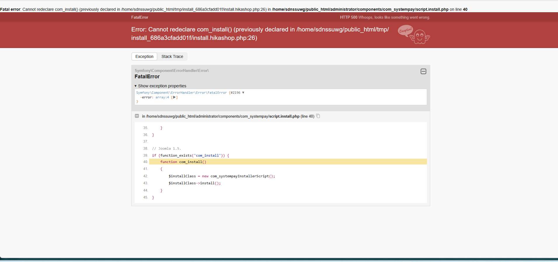Viewport: 558px width, 262px height.
Task: Click the FatalError class heading
Action: (147, 77)
